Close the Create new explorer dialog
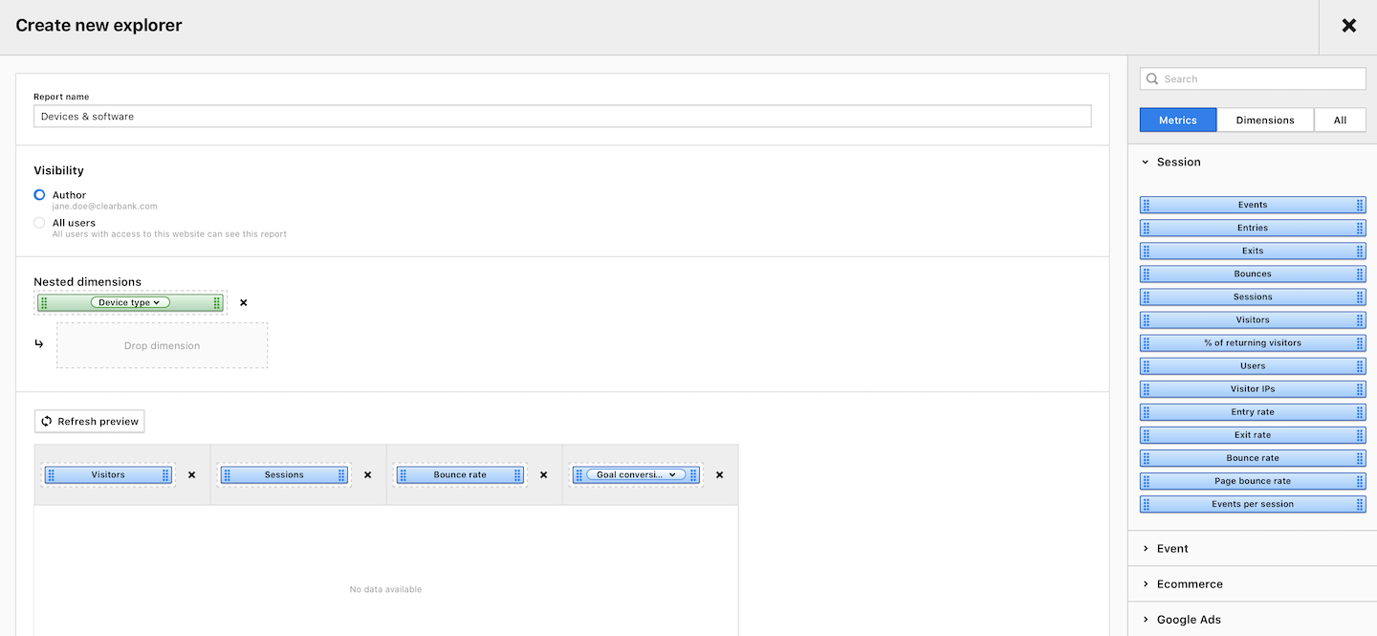Viewport: 1377px width, 636px height. coord(1348,26)
